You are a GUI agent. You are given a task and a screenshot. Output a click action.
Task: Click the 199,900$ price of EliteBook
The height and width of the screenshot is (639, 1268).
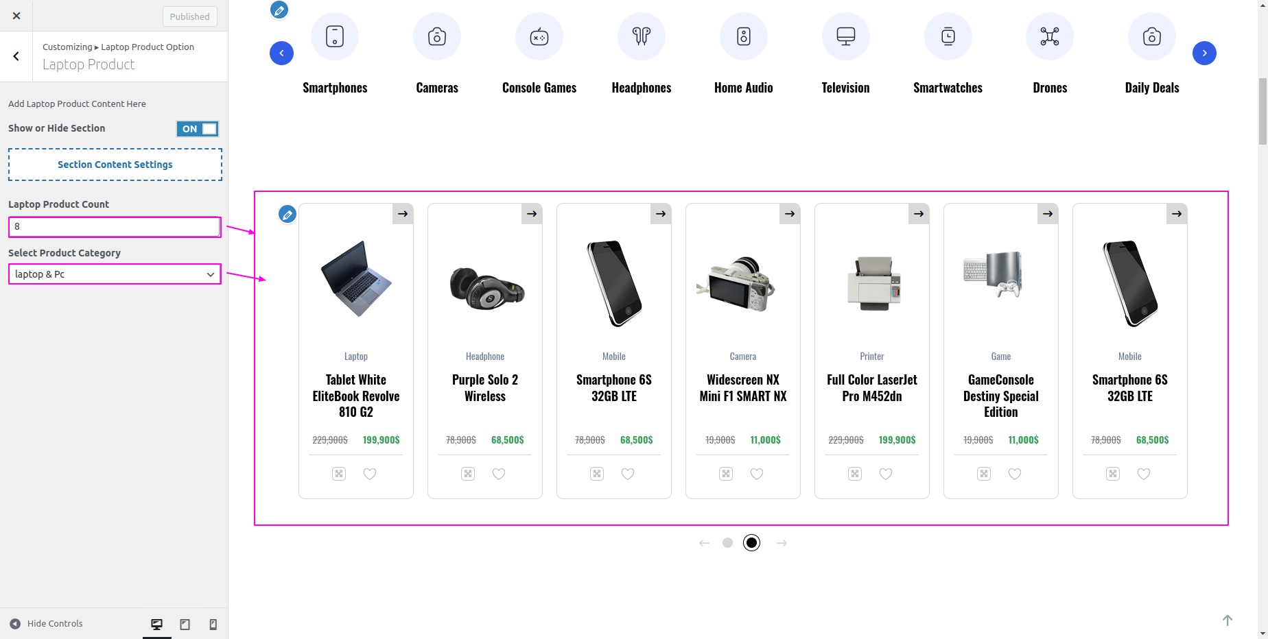381,440
